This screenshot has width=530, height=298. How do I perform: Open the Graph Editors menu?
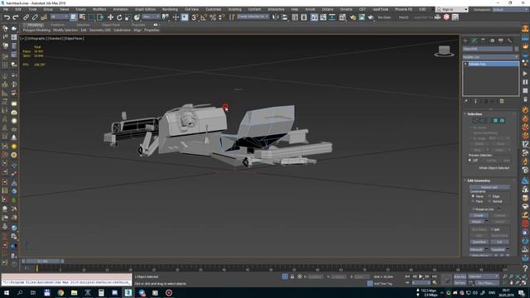coord(146,9)
